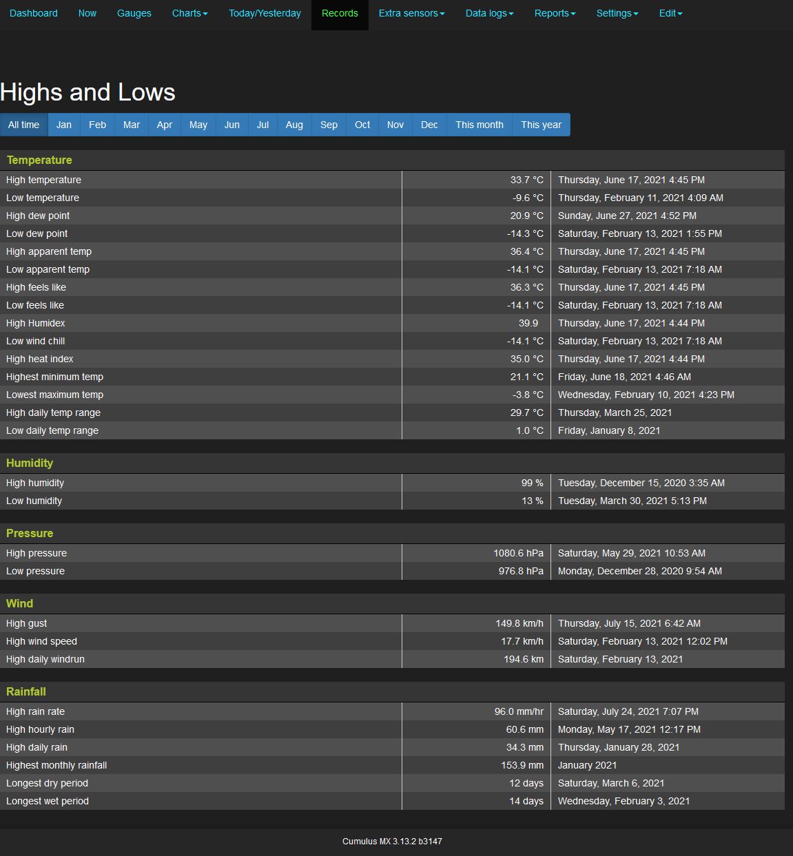Expand the Extra sensors menu

tap(411, 13)
